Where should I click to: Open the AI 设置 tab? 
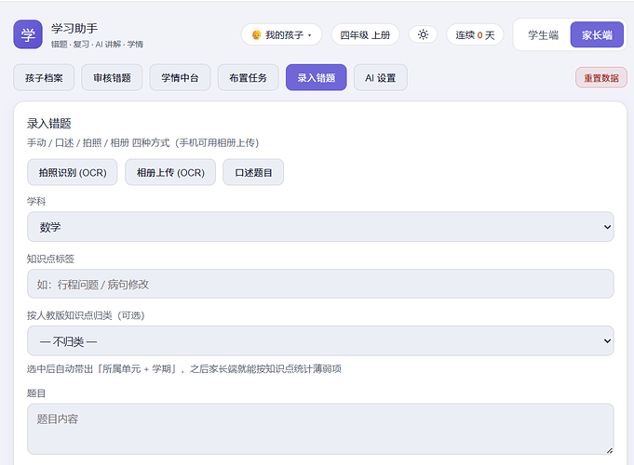point(381,77)
